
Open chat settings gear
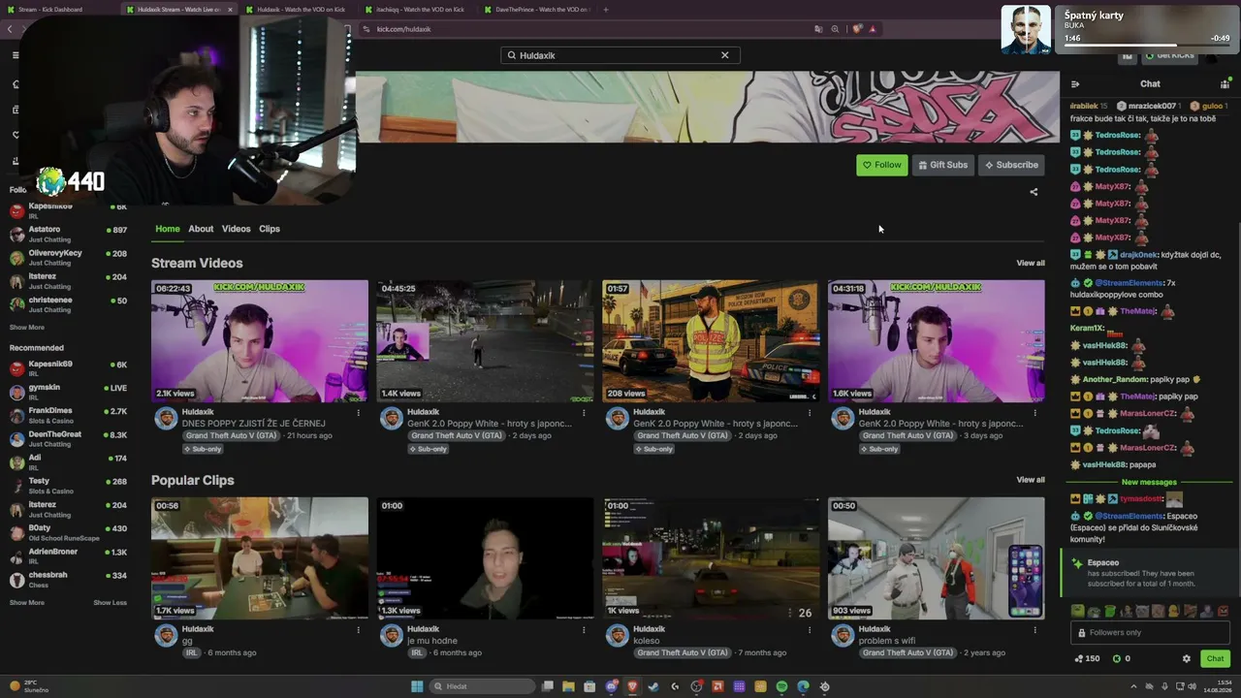1186,659
